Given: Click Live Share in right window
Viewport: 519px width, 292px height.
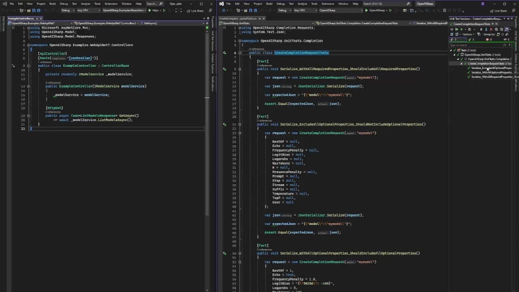Looking at the screenshot, I should pos(498,11).
